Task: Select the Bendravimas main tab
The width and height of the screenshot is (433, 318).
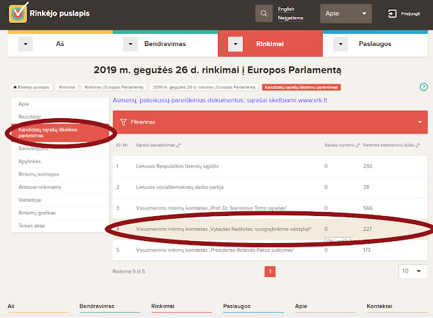Action: coord(165,44)
